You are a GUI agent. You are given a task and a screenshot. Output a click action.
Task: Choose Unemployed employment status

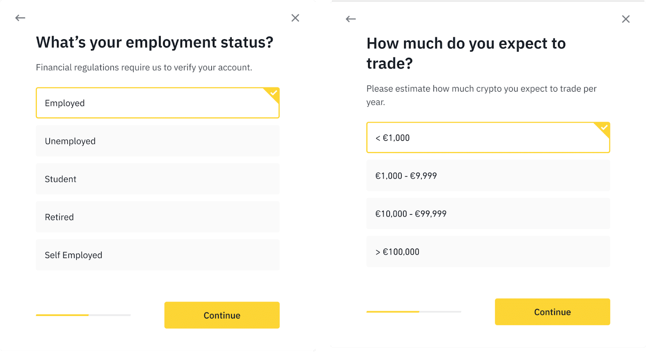157,141
